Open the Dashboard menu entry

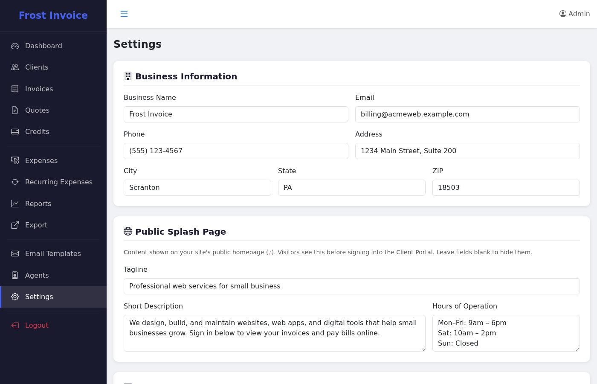pyautogui.click(x=44, y=46)
